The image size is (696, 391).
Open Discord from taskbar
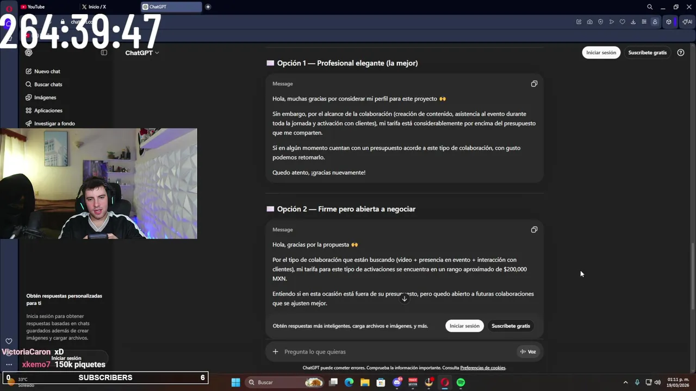click(397, 382)
